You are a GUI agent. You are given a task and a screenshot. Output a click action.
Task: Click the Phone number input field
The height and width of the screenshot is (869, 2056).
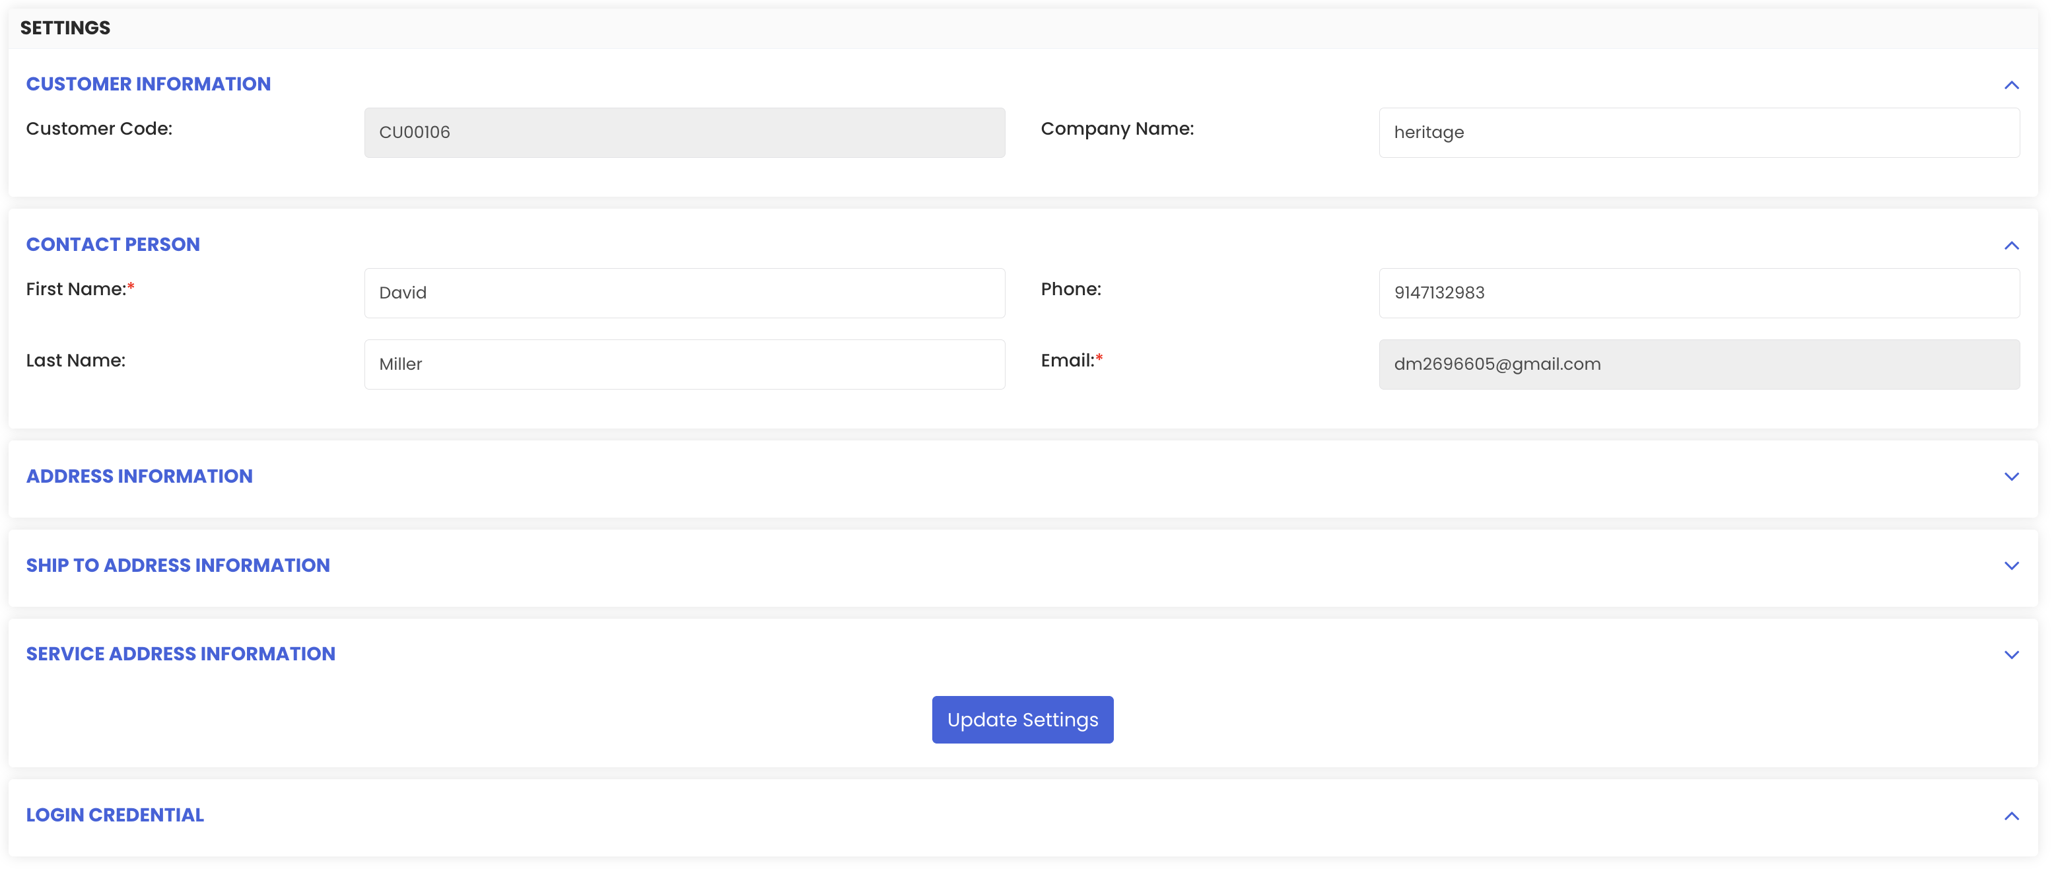coord(1698,293)
